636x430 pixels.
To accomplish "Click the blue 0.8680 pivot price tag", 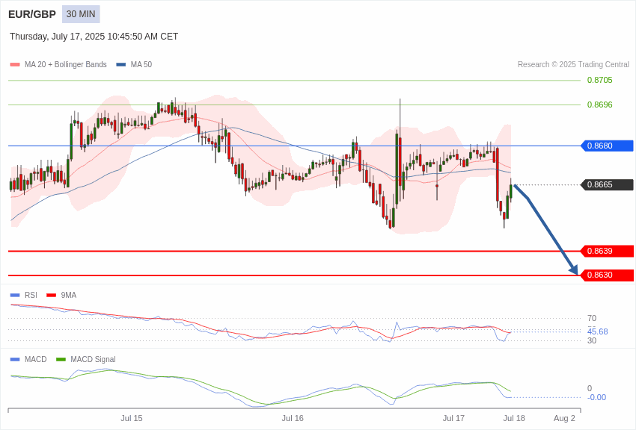I will point(607,146).
